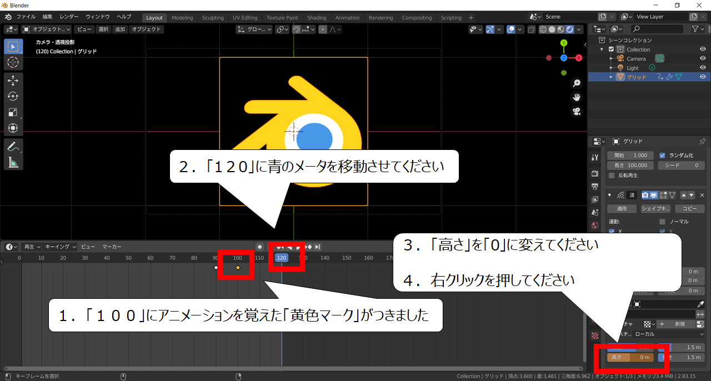Click the eyedropper icon in properties

point(700,304)
